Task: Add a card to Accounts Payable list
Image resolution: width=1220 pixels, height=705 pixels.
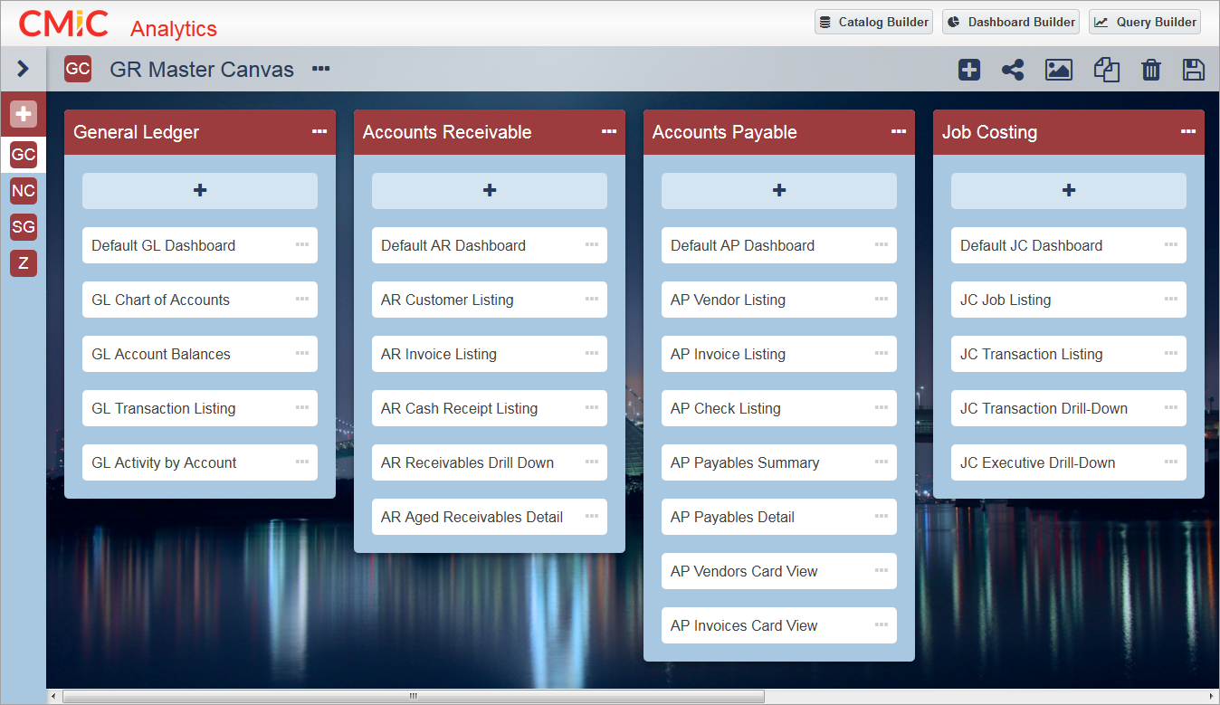Action: (x=779, y=191)
